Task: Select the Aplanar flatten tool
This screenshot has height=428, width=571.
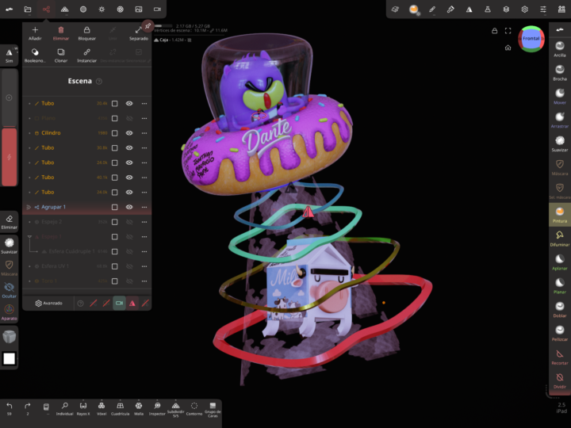Action: (560, 262)
